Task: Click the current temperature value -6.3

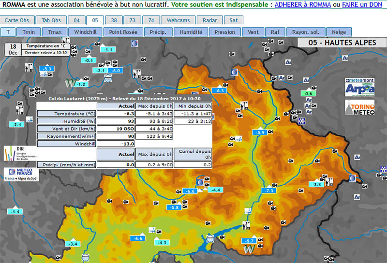Action: (116, 114)
